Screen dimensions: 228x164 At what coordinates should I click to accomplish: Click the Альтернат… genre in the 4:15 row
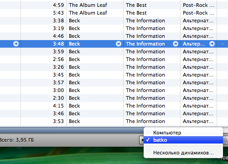click(198, 106)
